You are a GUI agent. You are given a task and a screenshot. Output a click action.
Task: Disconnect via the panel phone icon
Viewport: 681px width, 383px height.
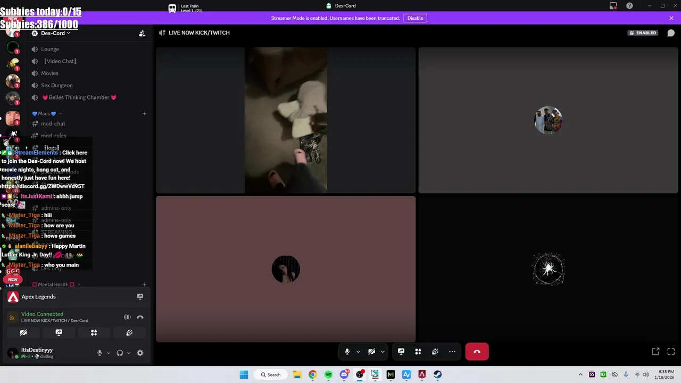(x=140, y=317)
